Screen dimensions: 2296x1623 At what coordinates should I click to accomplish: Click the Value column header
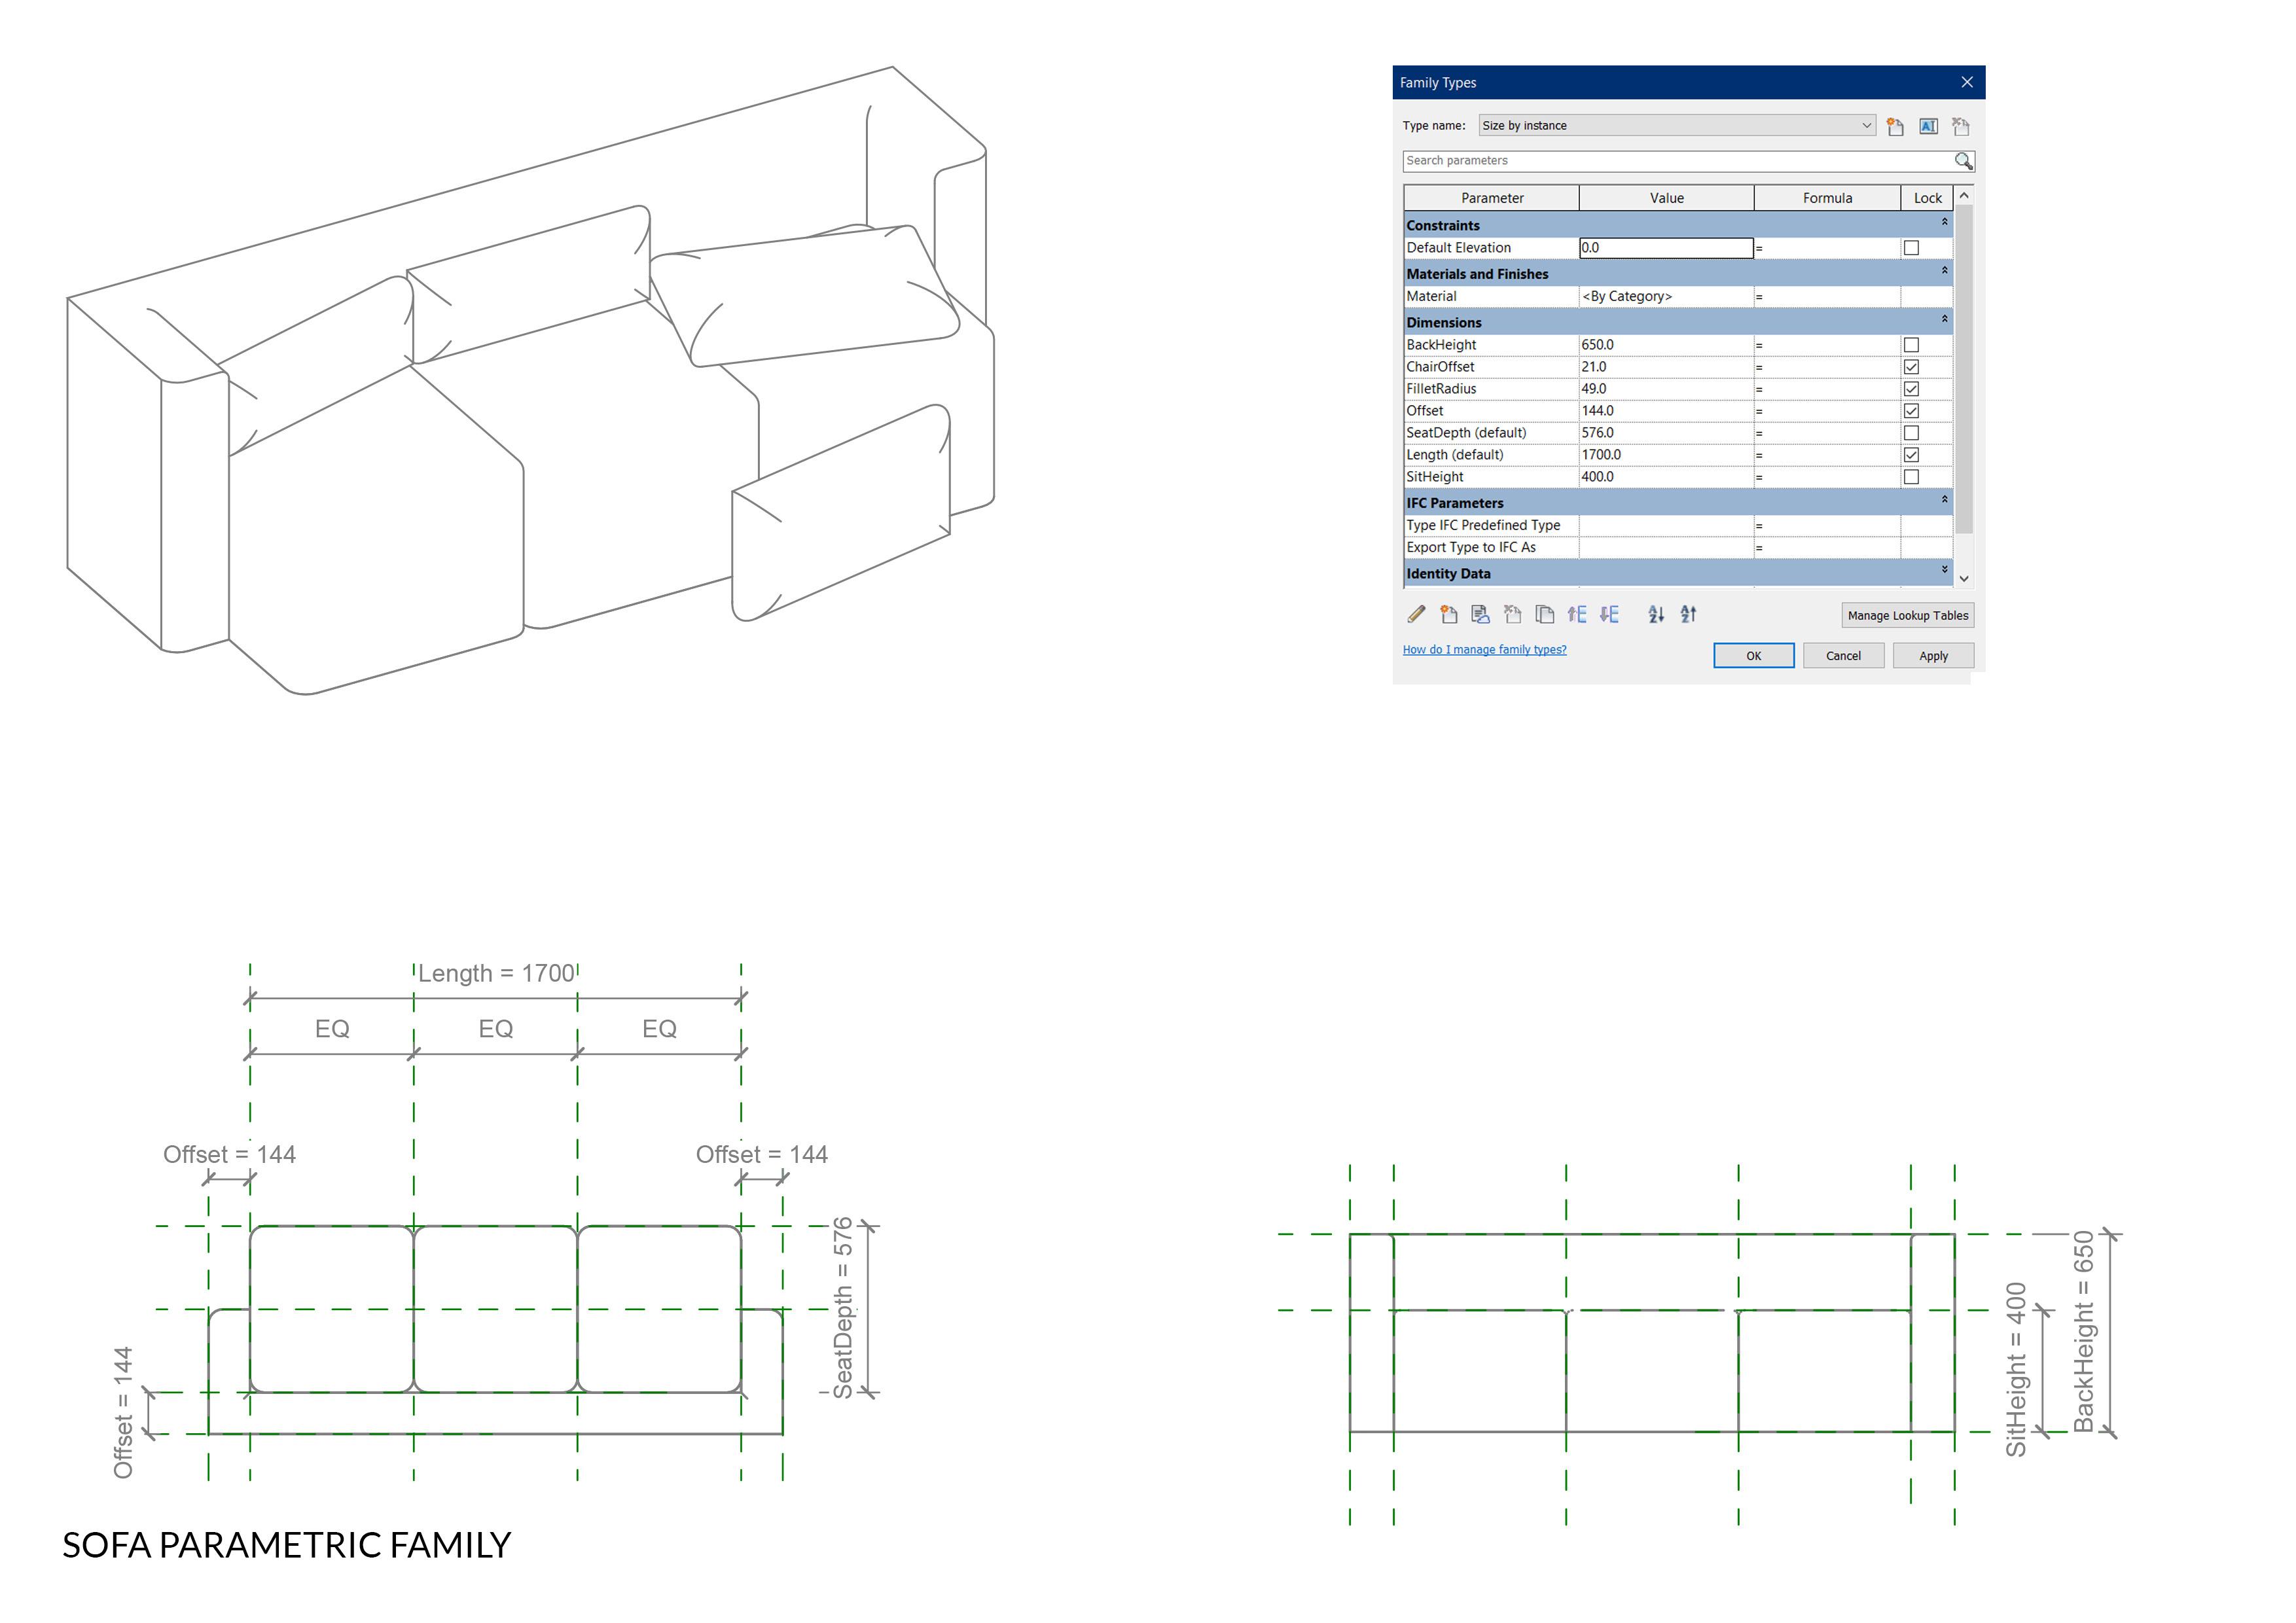1666,198
